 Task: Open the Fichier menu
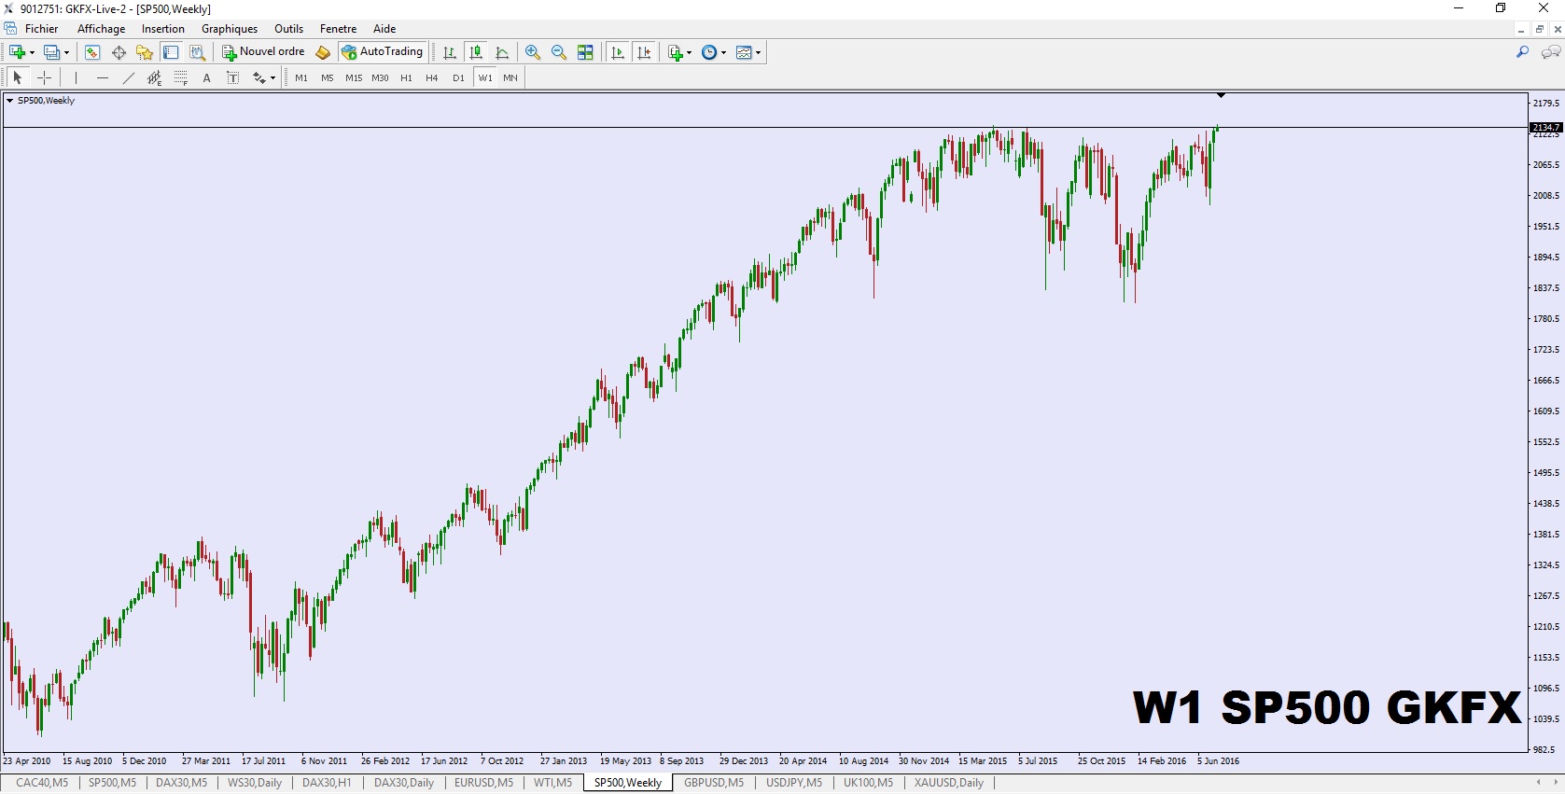tap(42, 29)
